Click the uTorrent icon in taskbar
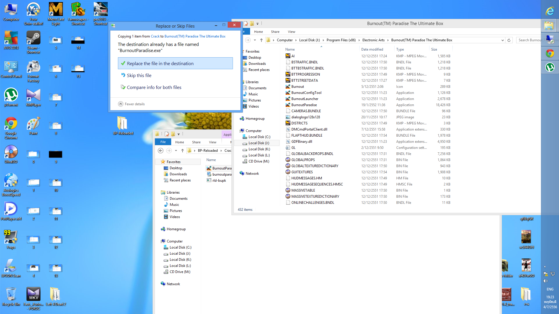 point(550,67)
